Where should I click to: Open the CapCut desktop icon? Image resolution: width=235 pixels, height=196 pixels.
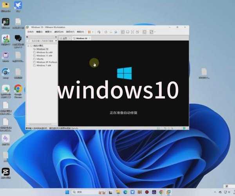(5, 172)
